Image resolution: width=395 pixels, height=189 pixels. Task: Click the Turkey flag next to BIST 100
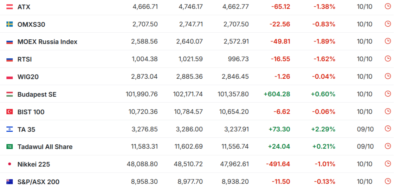(9, 112)
